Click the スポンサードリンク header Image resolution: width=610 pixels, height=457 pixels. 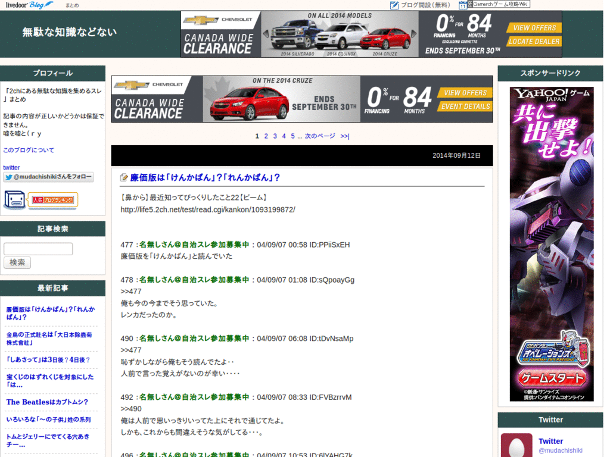tap(550, 73)
